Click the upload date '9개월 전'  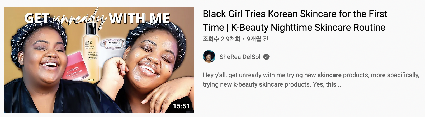point(257,39)
